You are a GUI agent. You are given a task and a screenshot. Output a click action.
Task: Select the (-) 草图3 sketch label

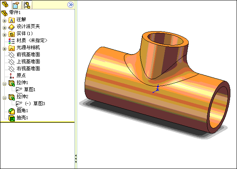35,104
